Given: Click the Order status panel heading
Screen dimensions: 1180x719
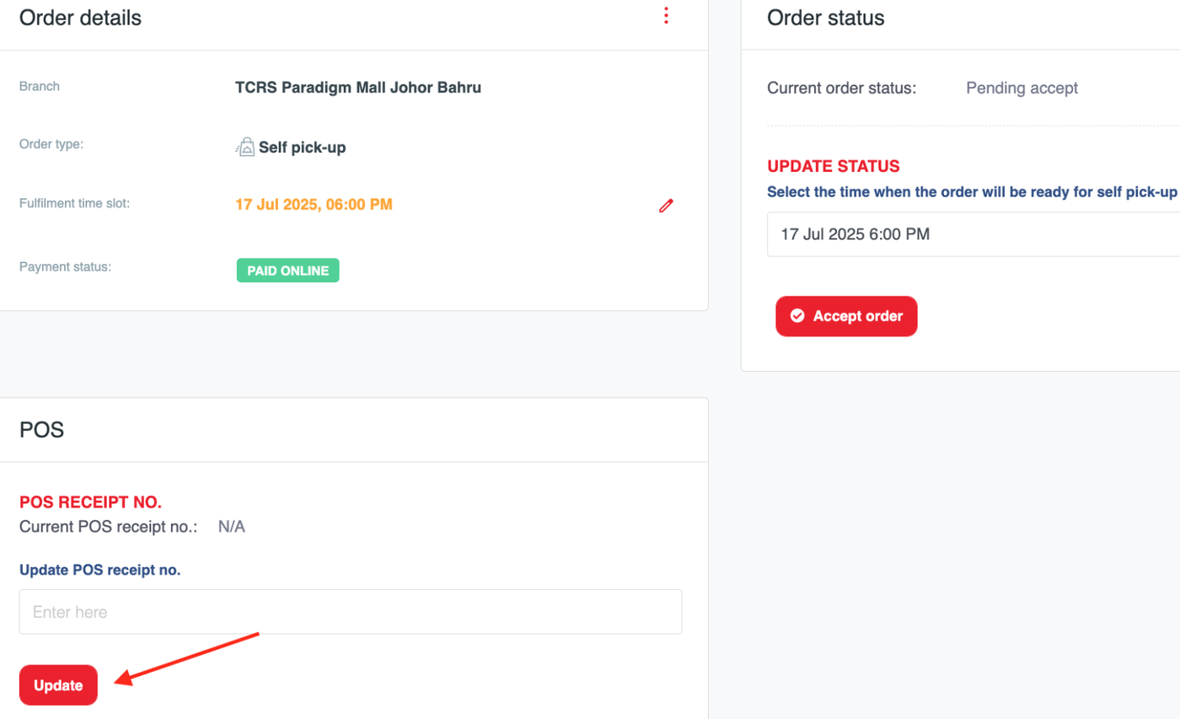Looking at the screenshot, I should click(x=825, y=18).
